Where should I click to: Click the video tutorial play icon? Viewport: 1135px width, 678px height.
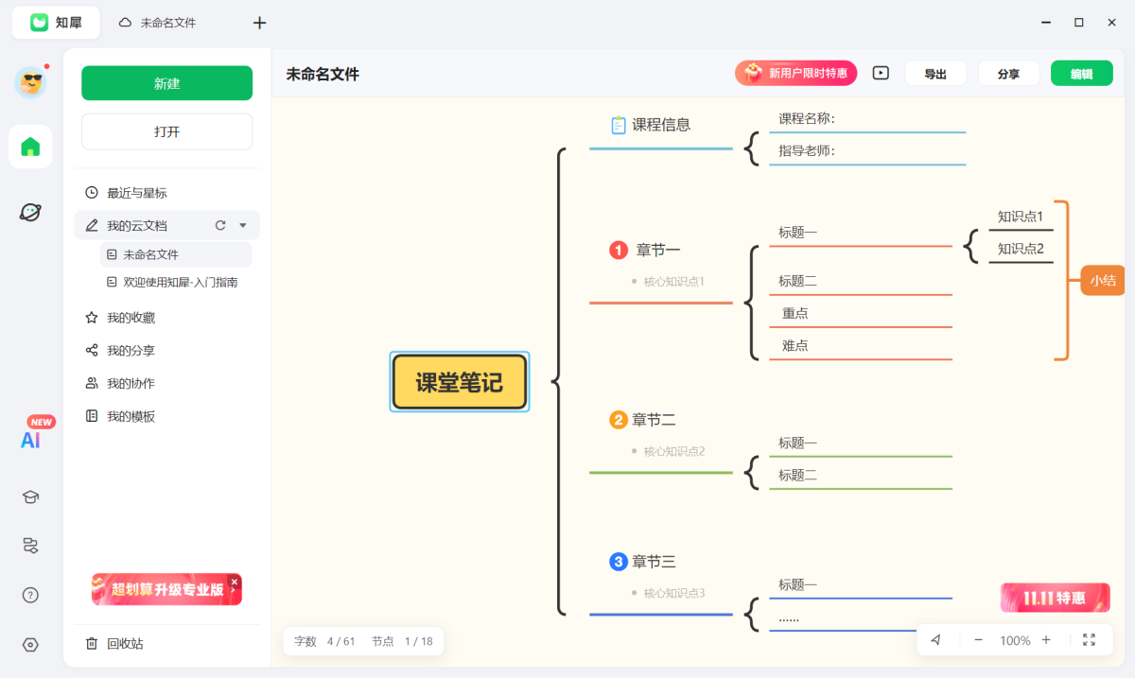[x=880, y=73]
